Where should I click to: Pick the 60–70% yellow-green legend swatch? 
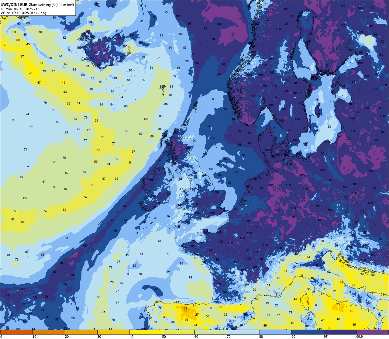(211, 332)
